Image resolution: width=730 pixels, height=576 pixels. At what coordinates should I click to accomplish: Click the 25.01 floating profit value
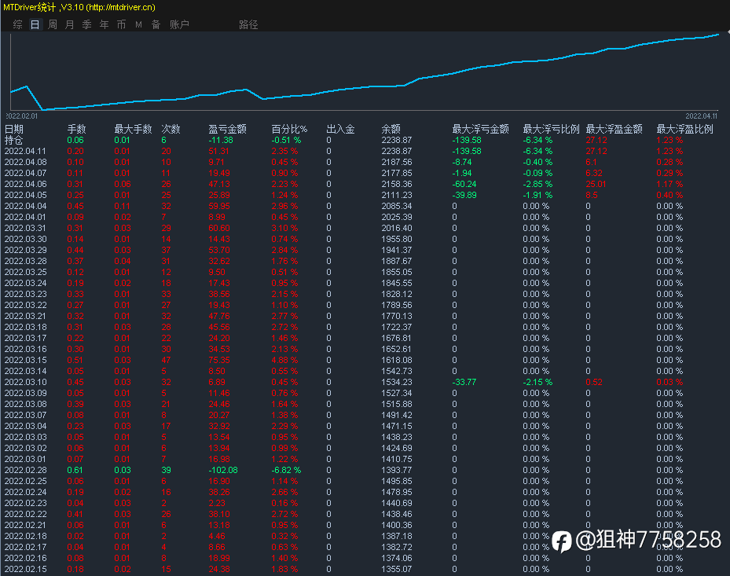[x=596, y=184]
